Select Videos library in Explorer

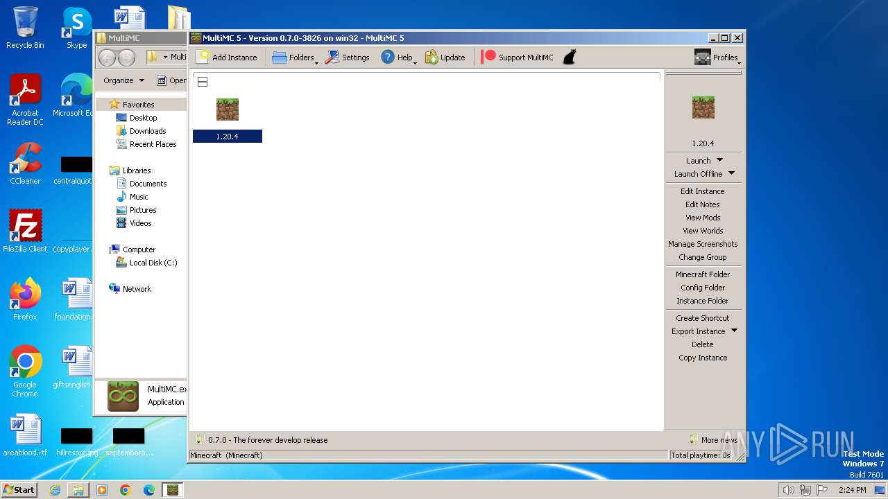(140, 223)
